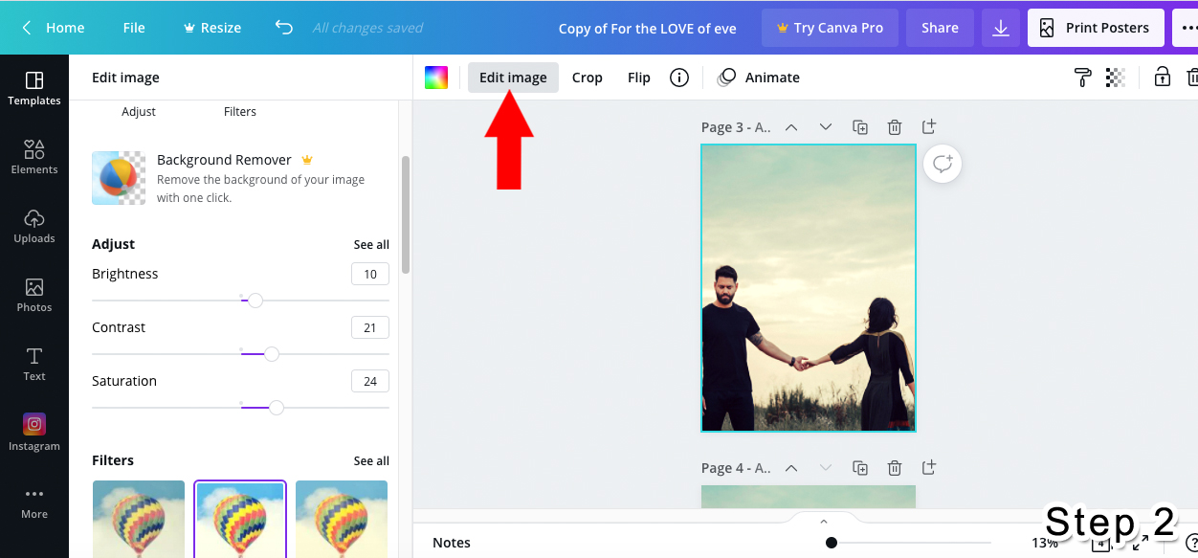This screenshot has height=558, width=1198.
Task: Open the Notes panel expander
Action: coord(823,522)
